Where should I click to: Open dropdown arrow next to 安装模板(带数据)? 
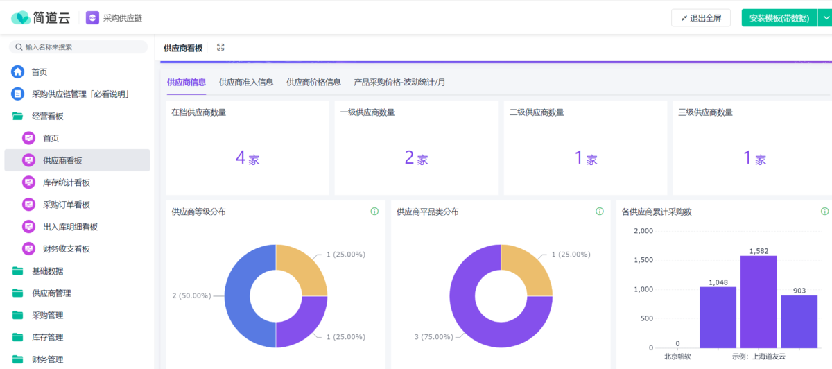click(824, 18)
